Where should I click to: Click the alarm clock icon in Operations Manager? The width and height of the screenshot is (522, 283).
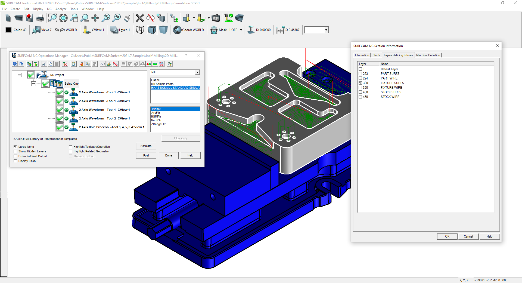click(73, 64)
